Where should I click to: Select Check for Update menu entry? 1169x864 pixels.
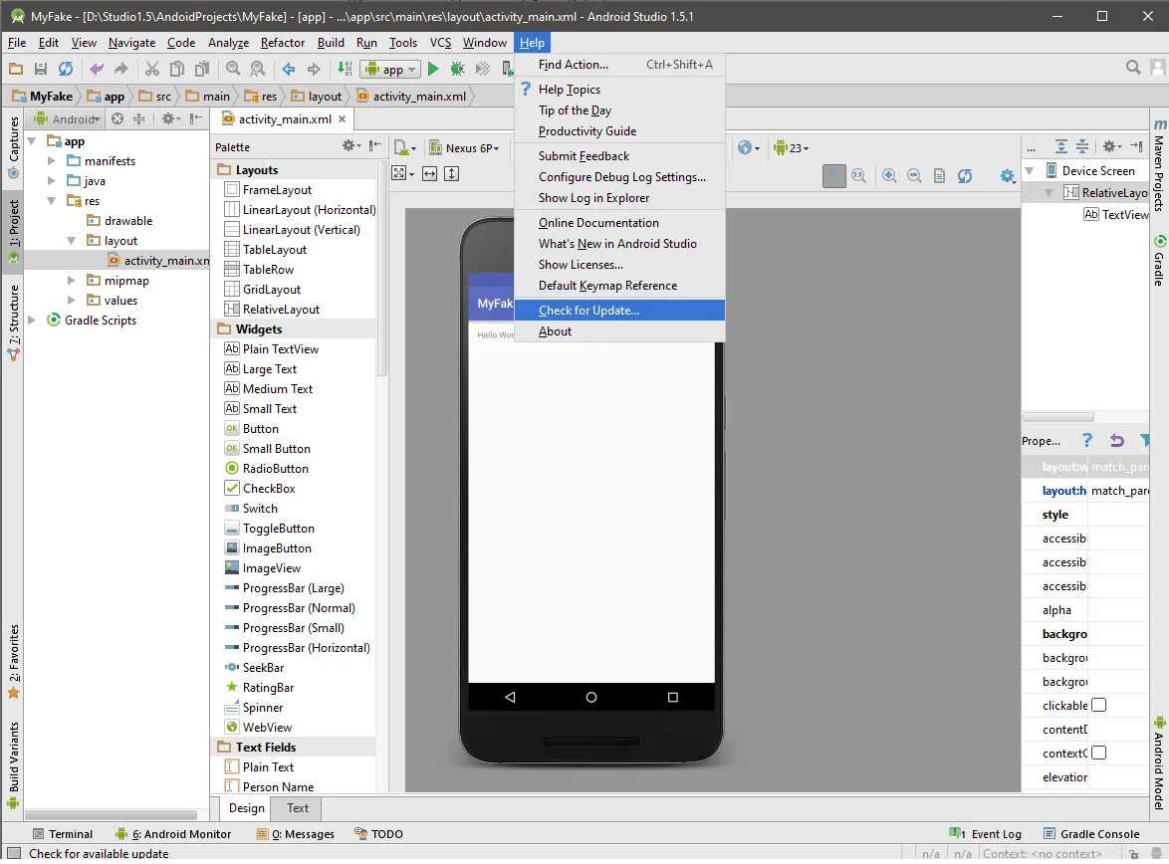(619, 311)
